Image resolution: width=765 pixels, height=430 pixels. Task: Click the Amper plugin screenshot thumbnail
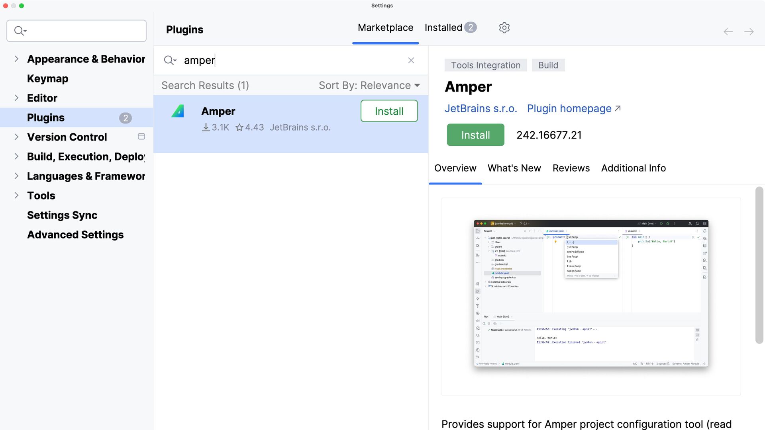click(591, 293)
